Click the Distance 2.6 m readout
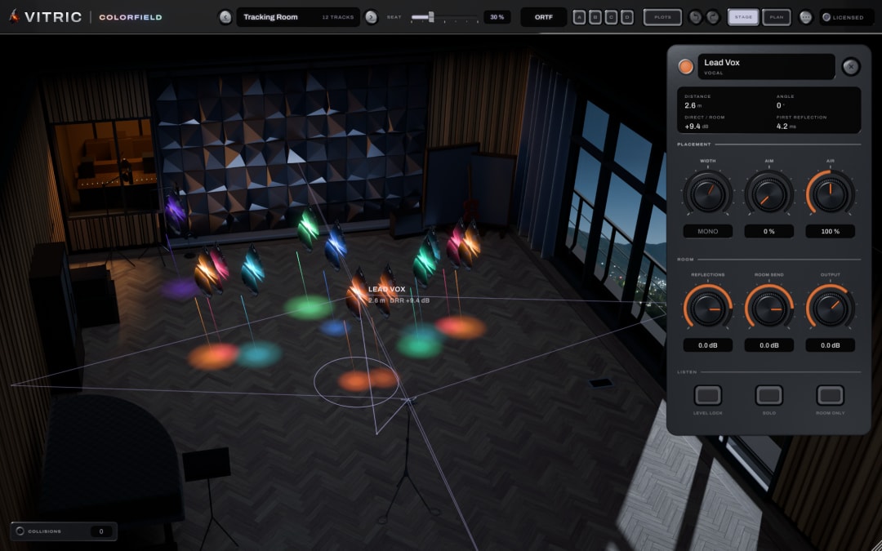Screen dimensions: 882x551 click(693, 105)
